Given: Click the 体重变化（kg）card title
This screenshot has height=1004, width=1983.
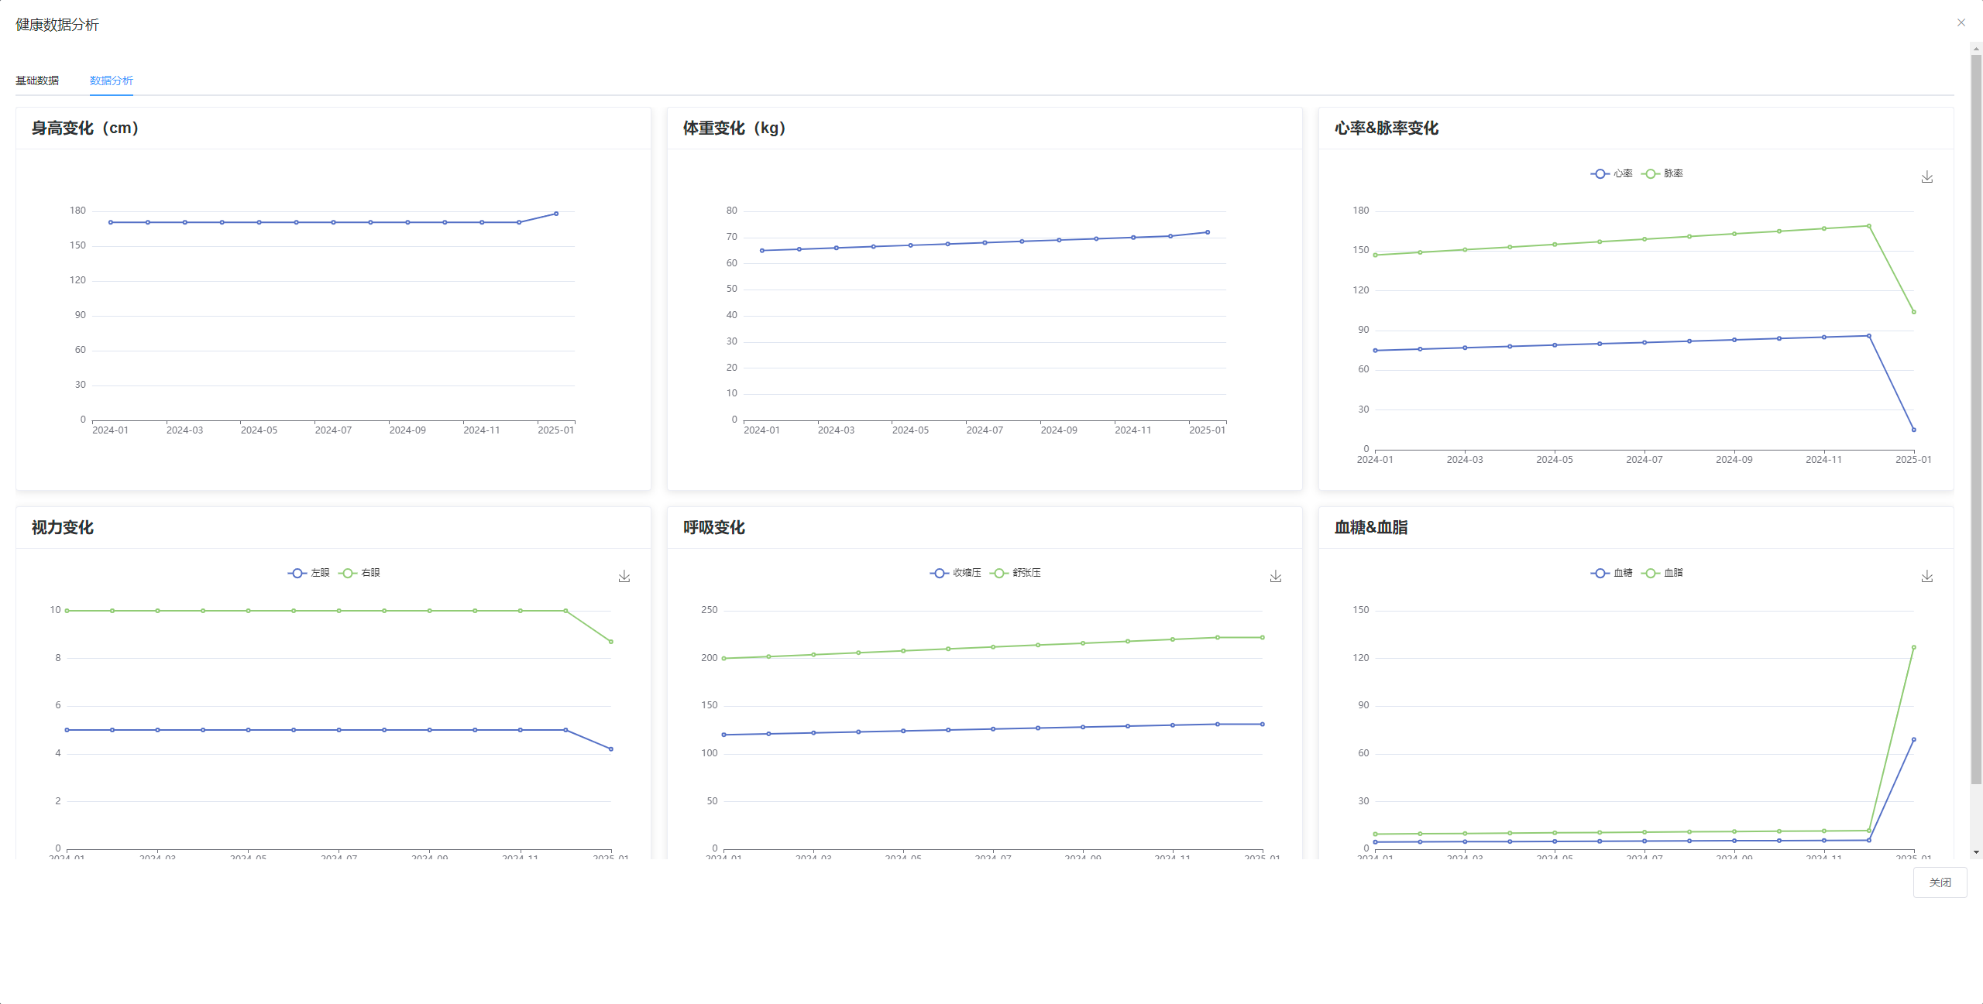Looking at the screenshot, I should 734,128.
